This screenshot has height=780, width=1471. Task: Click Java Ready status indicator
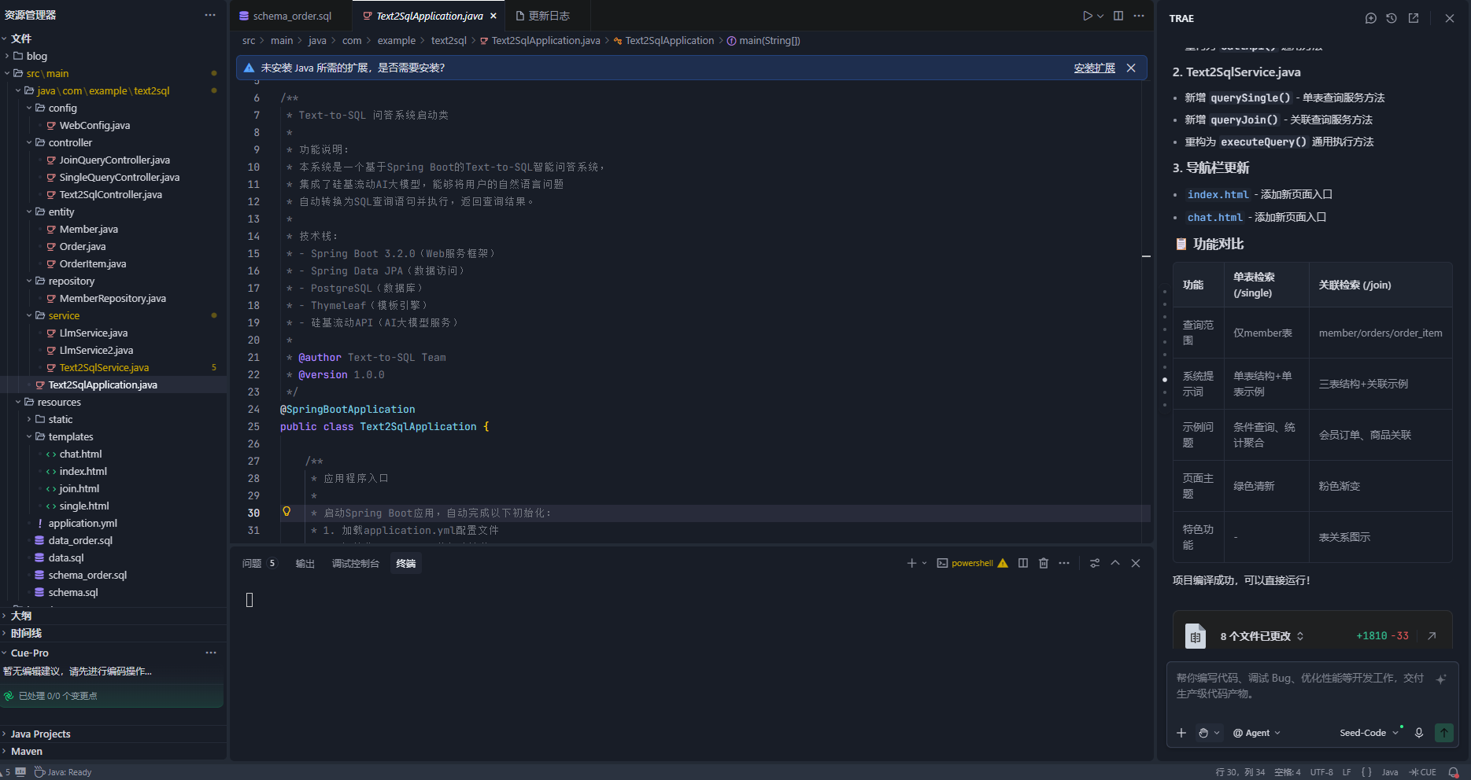63,772
